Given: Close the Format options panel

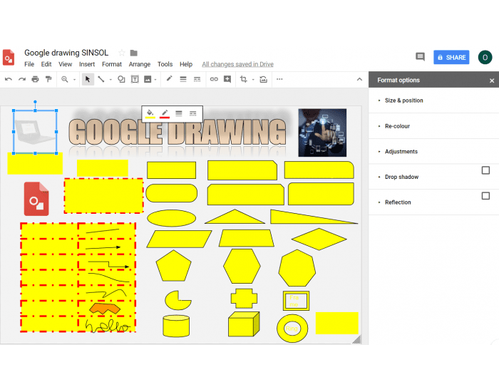Looking at the screenshot, I should tap(492, 81).
